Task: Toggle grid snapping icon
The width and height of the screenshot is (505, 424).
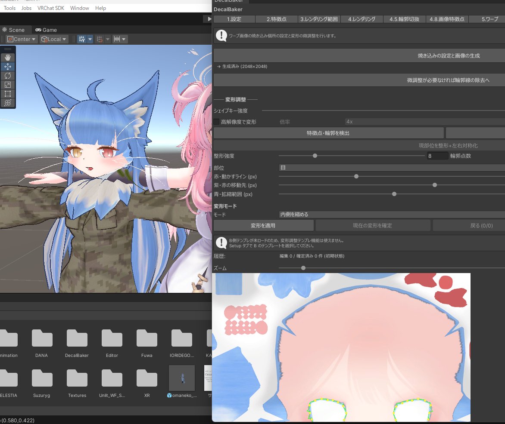Action: 100,39
